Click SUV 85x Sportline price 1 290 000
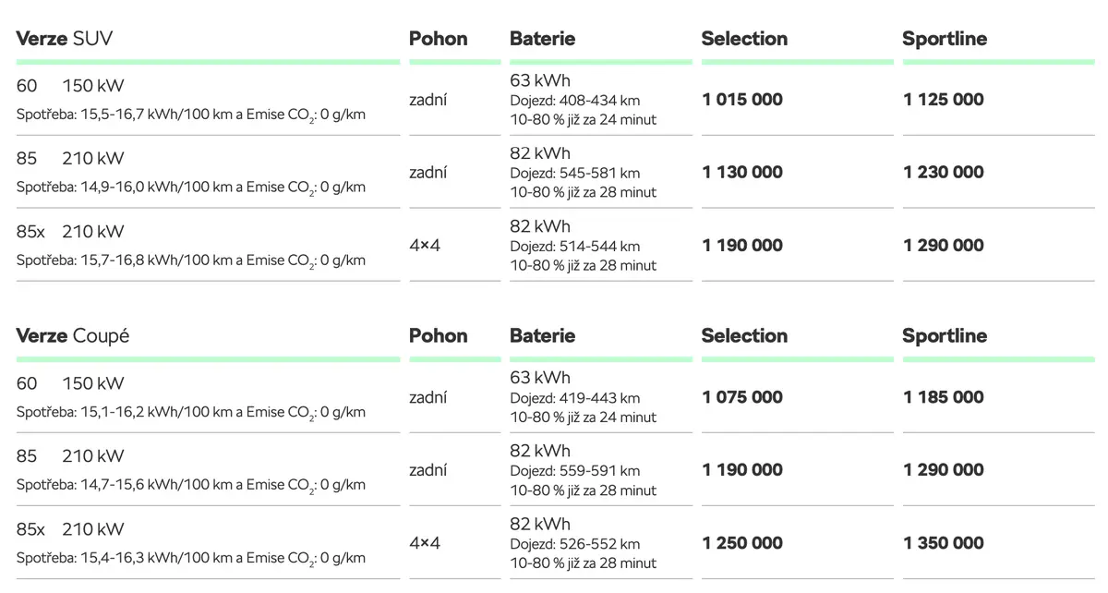Screen dimensions: 1108x593 (944, 245)
